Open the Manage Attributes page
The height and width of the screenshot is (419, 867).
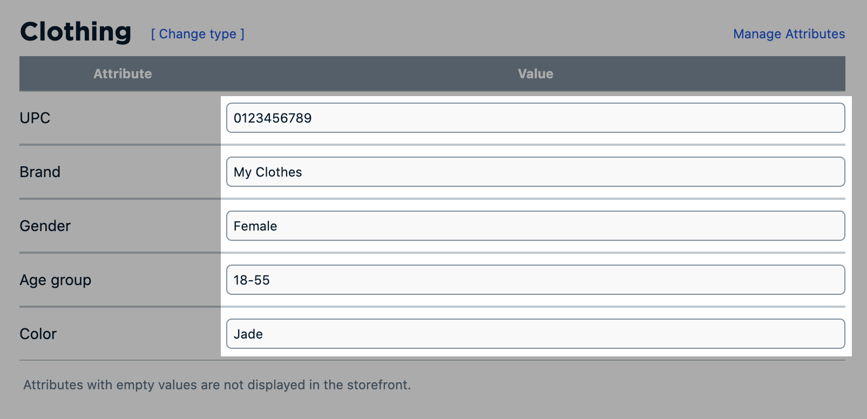tap(789, 34)
